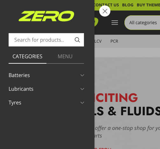Open the All categories dropdown
This screenshot has width=160, height=149.
pos(143,23)
